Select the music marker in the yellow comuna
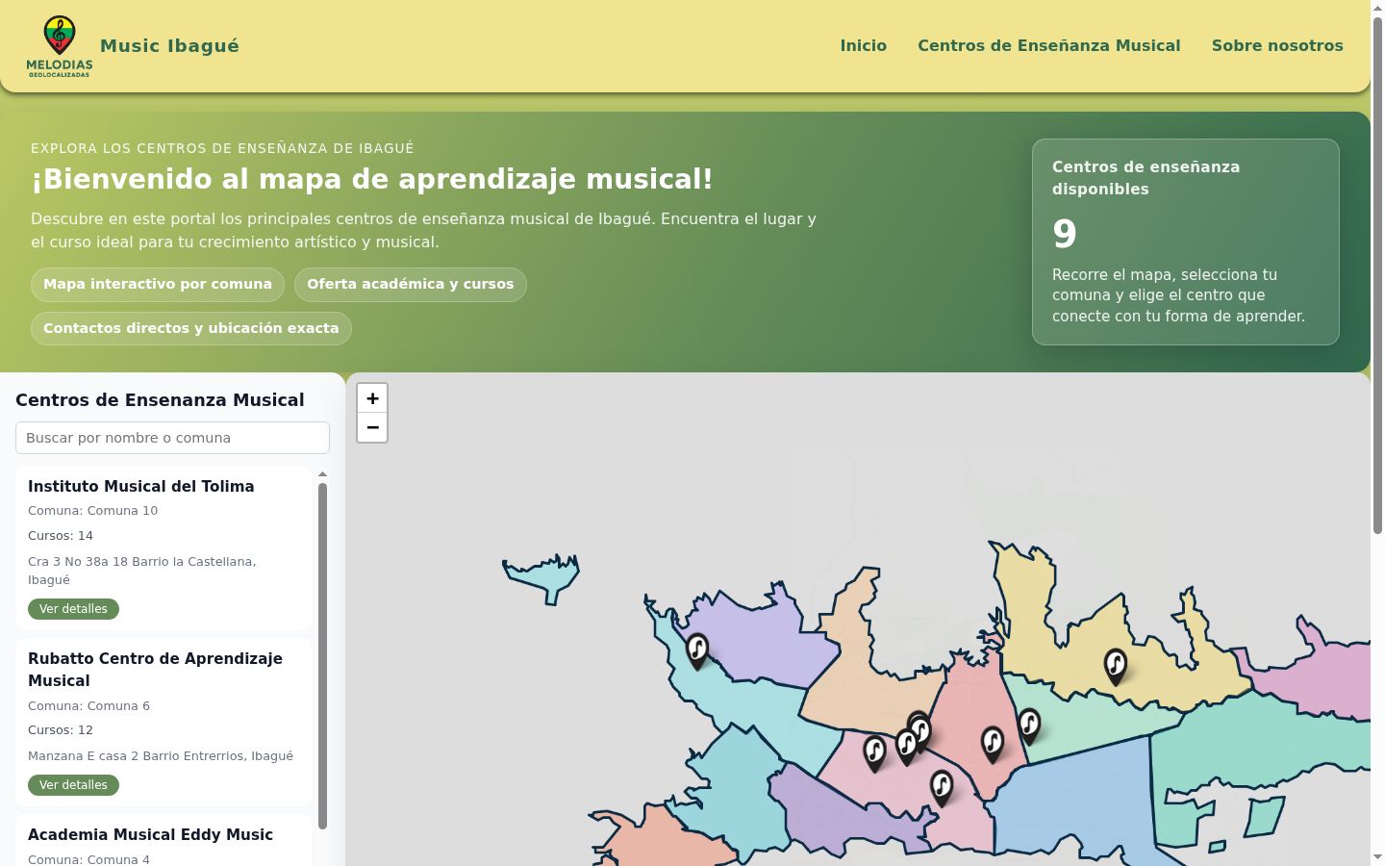This screenshot has width=1385, height=866. [1115, 667]
